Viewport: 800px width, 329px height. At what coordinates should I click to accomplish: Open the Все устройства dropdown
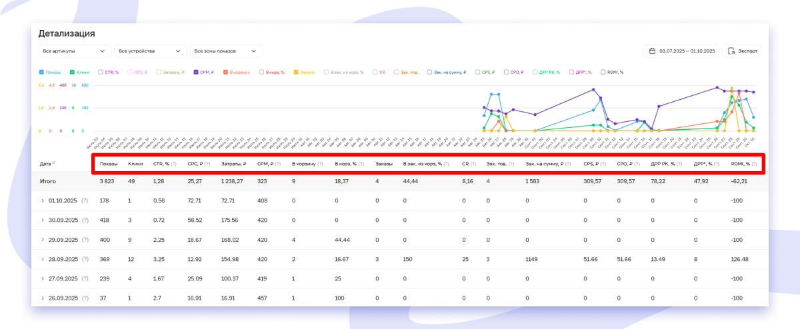click(x=150, y=51)
